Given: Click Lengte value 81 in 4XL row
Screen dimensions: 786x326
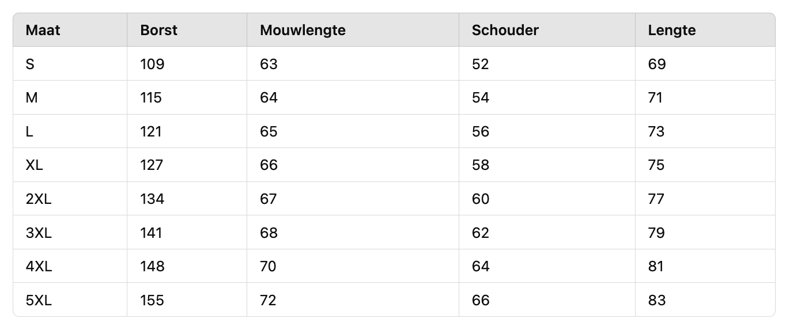Looking at the screenshot, I should point(656,267).
